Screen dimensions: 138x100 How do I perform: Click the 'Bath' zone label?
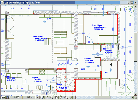[x=104, y=49]
